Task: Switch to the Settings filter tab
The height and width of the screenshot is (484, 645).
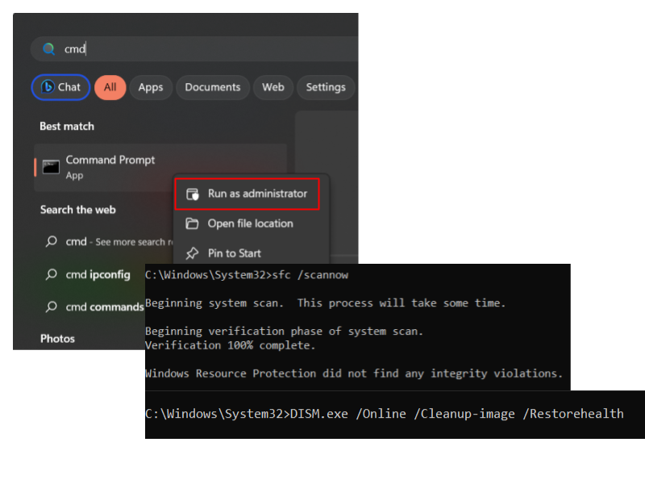Action: tap(326, 87)
